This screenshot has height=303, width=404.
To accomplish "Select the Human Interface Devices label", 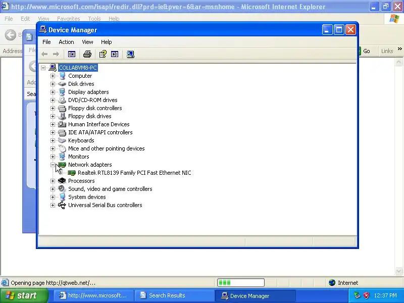I will pyautogui.click(x=98, y=124).
